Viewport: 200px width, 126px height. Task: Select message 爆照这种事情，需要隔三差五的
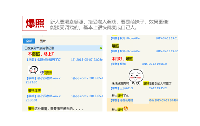[56, 109]
